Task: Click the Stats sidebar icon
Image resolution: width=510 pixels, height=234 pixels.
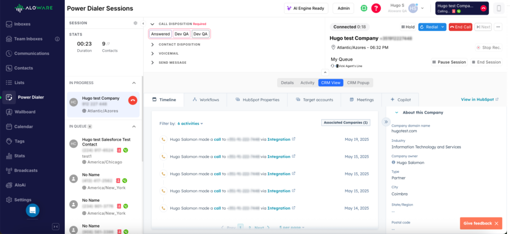Action: tap(9, 156)
